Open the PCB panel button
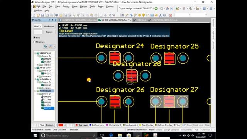 196,130
